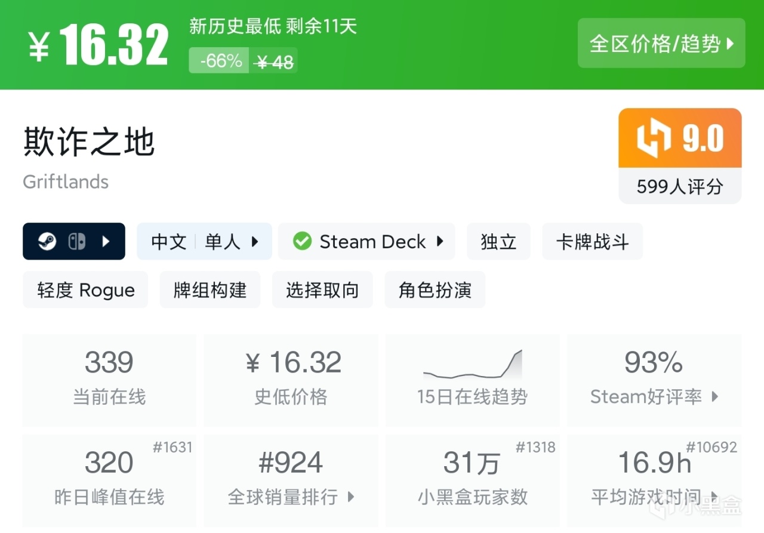
Task: Expand Steam Deck compatibility details
Action: (440, 242)
